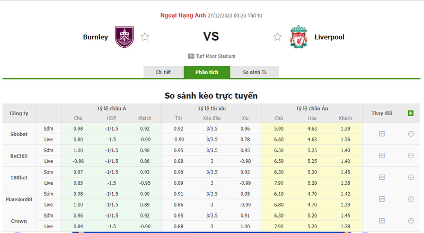424x233 pixels.
Task: Click the Liverpool club crest
Action: click(298, 36)
